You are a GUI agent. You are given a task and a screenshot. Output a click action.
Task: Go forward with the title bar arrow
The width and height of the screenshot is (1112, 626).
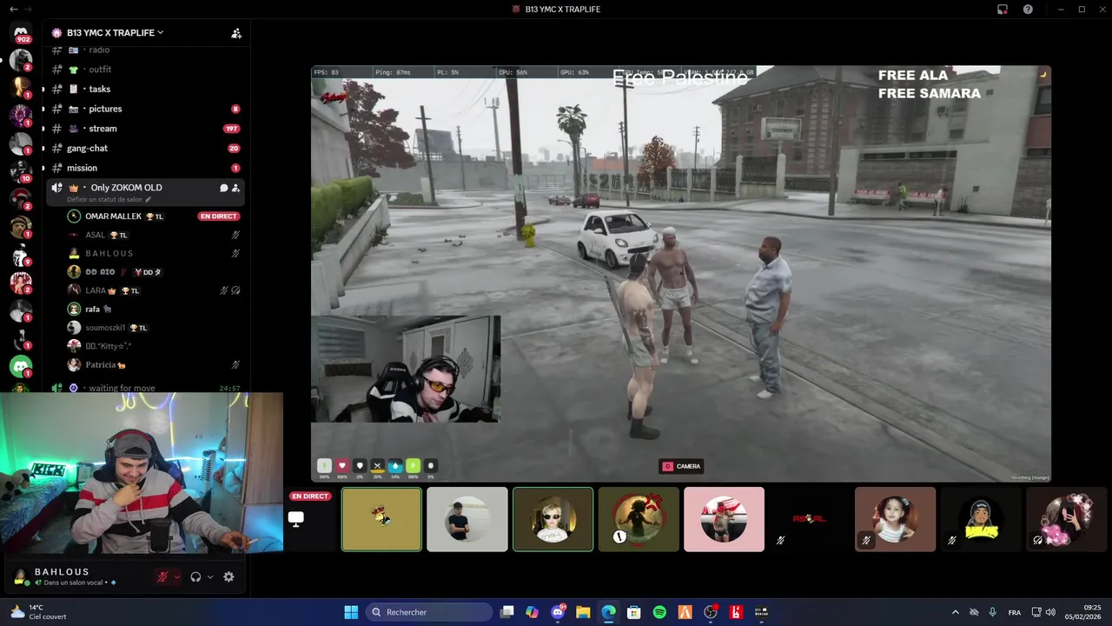coord(28,10)
